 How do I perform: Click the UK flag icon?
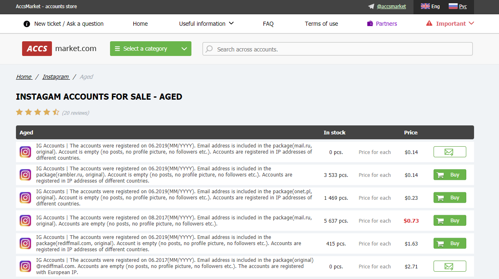tap(425, 6)
